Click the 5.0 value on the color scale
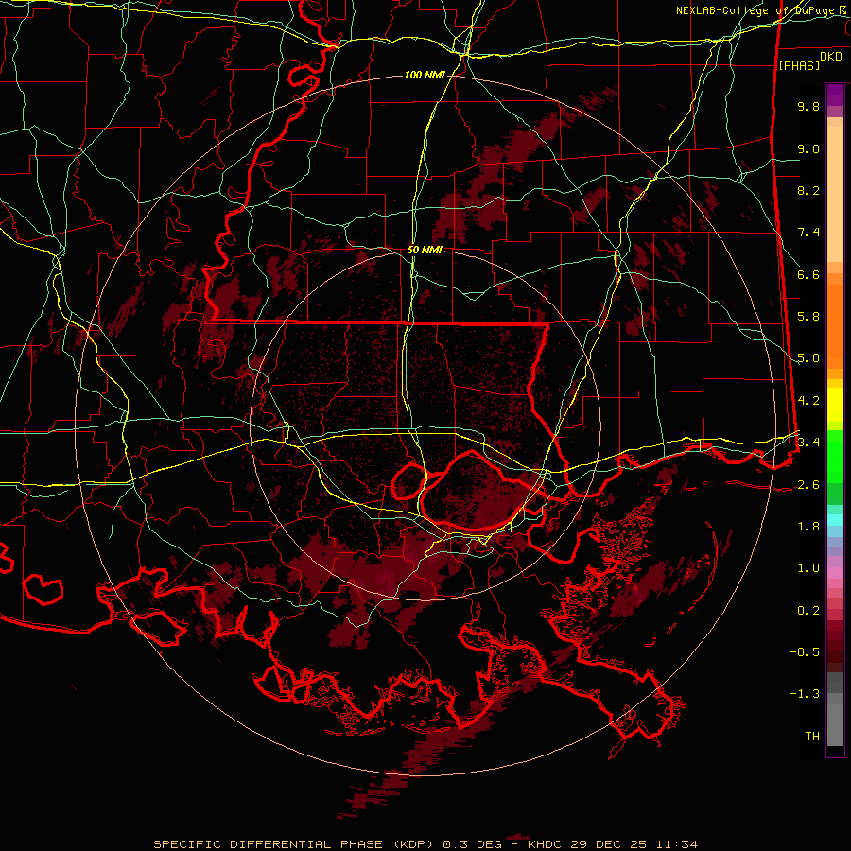Viewport: 851px width, 851px height. (x=808, y=358)
